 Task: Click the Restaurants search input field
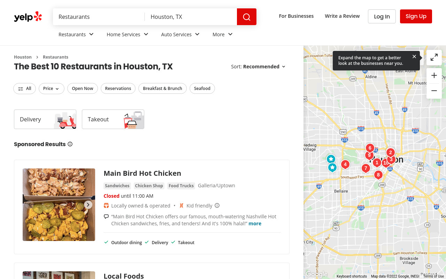click(99, 17)
